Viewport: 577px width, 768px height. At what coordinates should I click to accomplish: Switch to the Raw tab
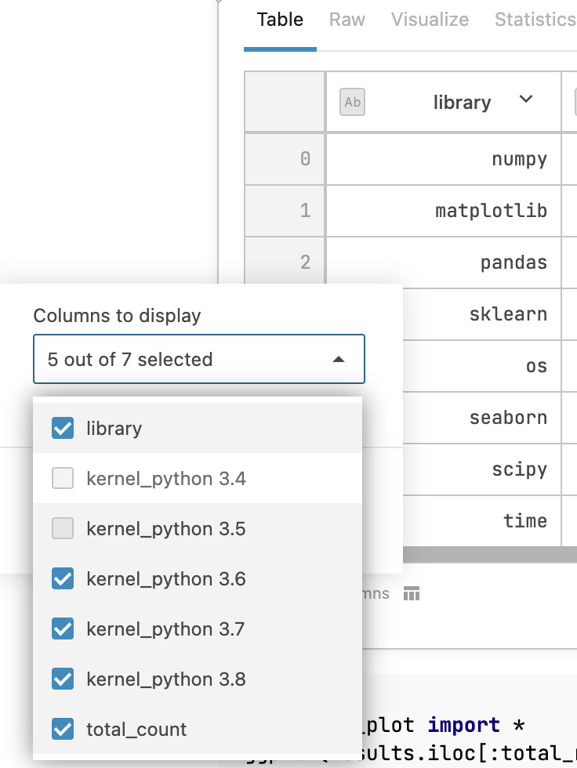[347, 20]
